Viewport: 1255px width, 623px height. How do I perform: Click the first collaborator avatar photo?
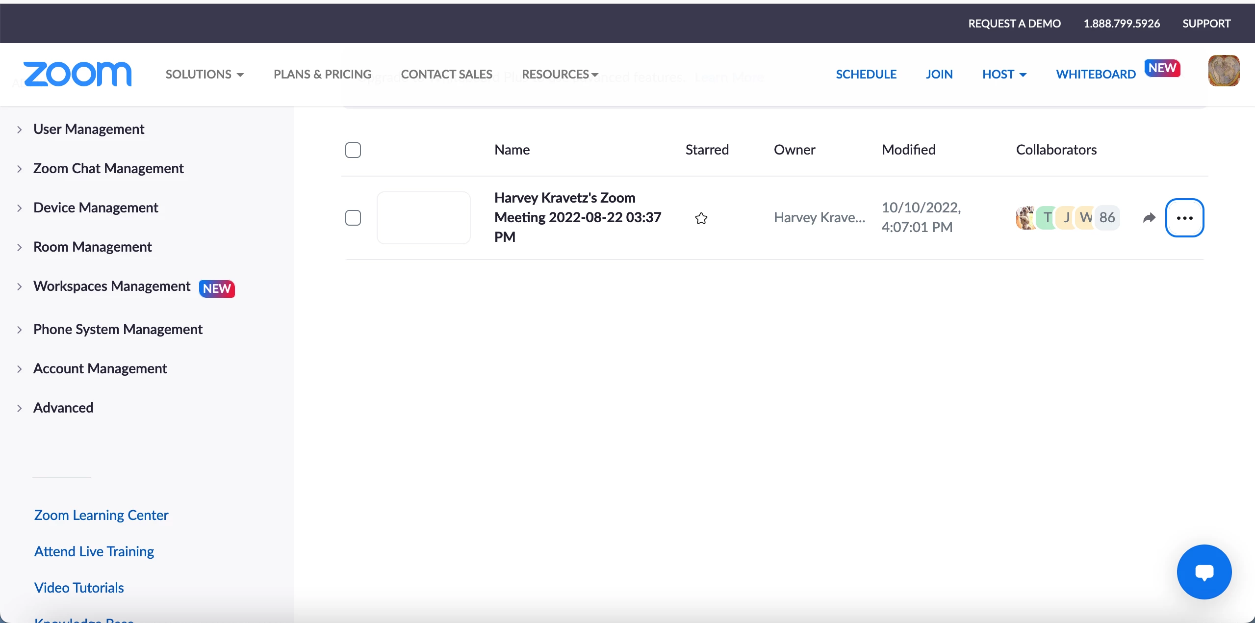[x=1025, y=217]
